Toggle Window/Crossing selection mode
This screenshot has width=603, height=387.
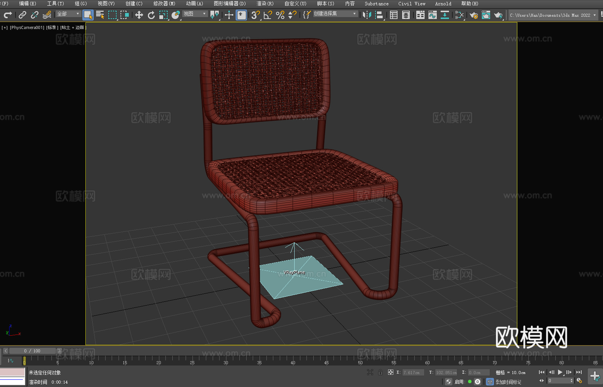click(x=125, y=15)
